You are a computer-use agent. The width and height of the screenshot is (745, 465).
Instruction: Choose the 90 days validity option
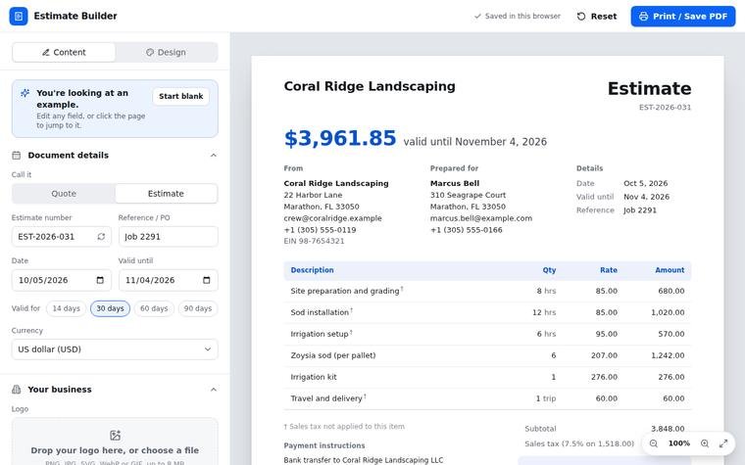[198, 308]
